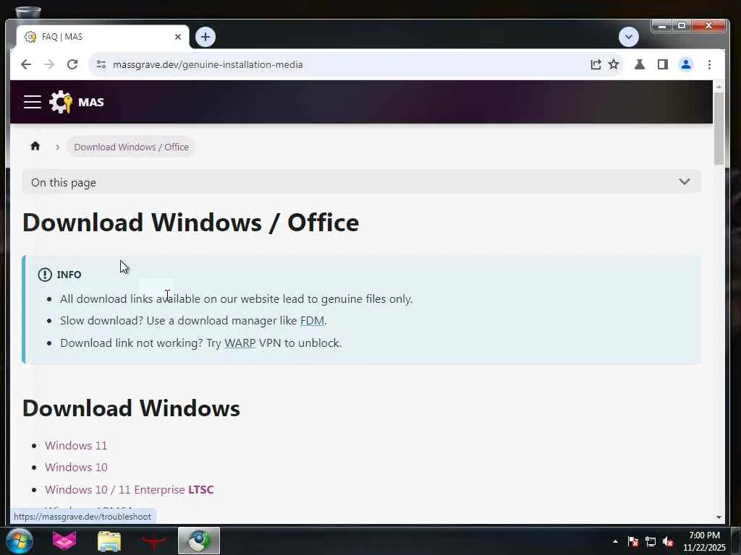The width and height of the screenshot is (741, 555).
Task: Open Windows 10 / 11 Enterprise LTSC link
Action: pyautogui.click(x=129, y=489)
